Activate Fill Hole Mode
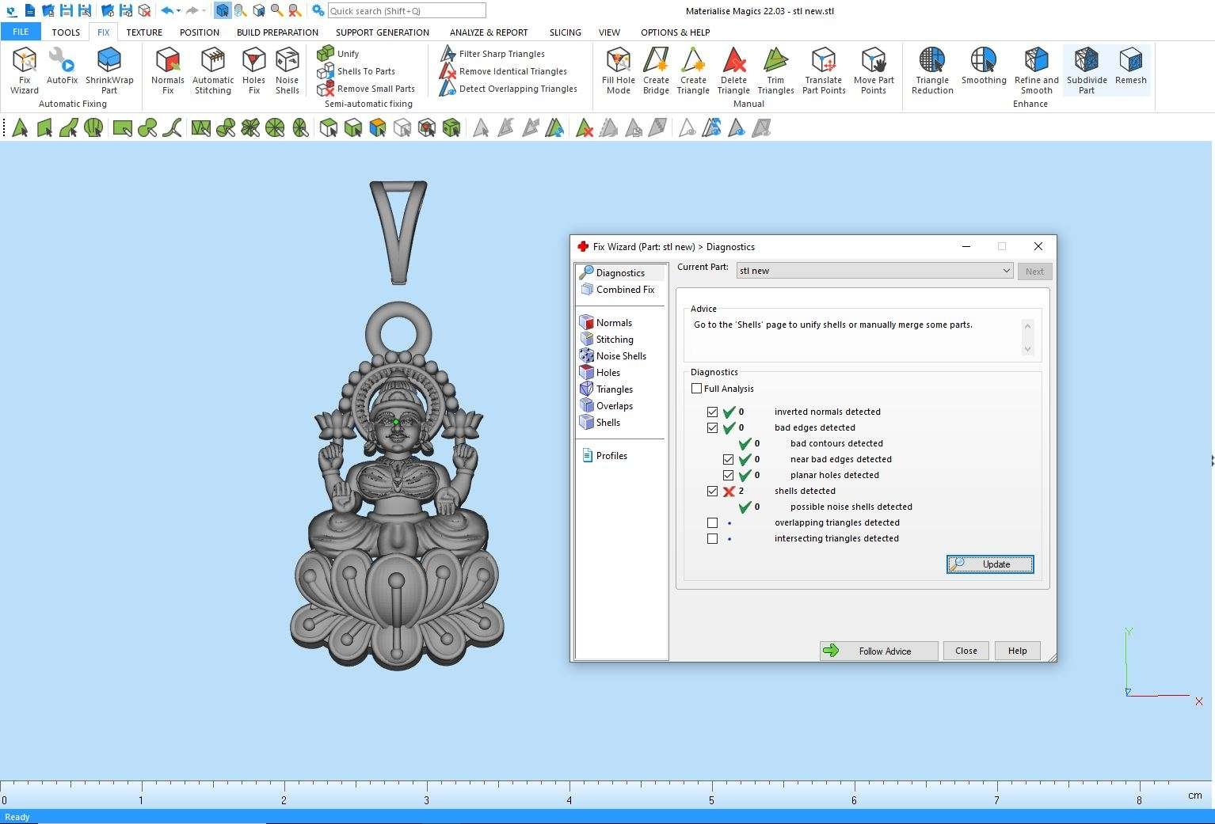The width and height of the screenshot is (1215, 824). tap(618, 70)
